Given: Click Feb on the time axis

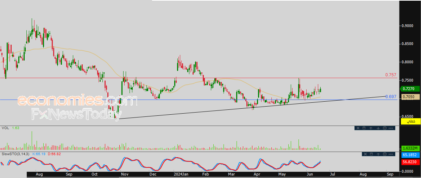Looking at the screenshot, I should [206, 175].
